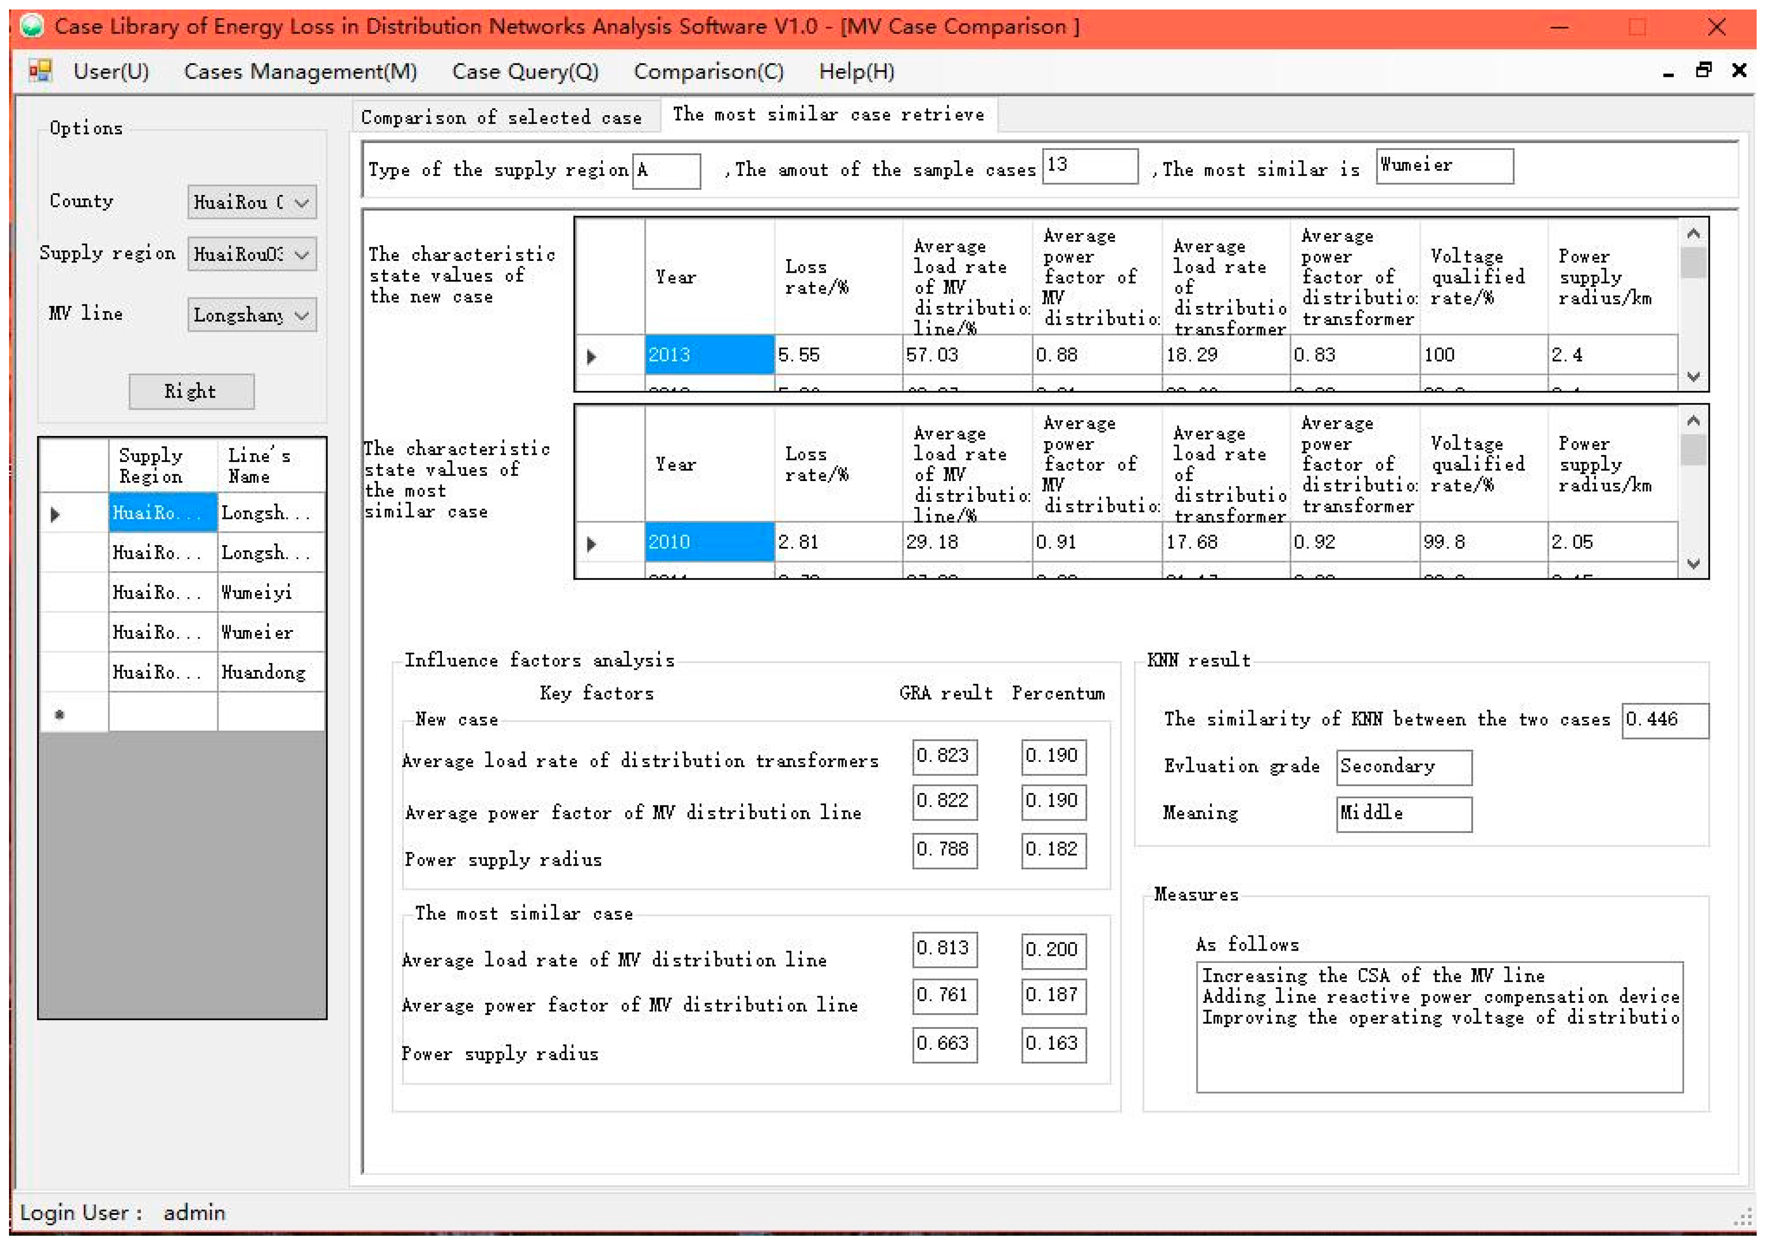Select the Huandong row in the line list
The width and height of the screenshot is (1769, 1249).
[x=183, y=672]
